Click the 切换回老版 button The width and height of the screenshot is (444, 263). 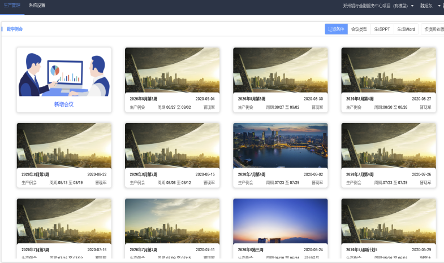433,29
